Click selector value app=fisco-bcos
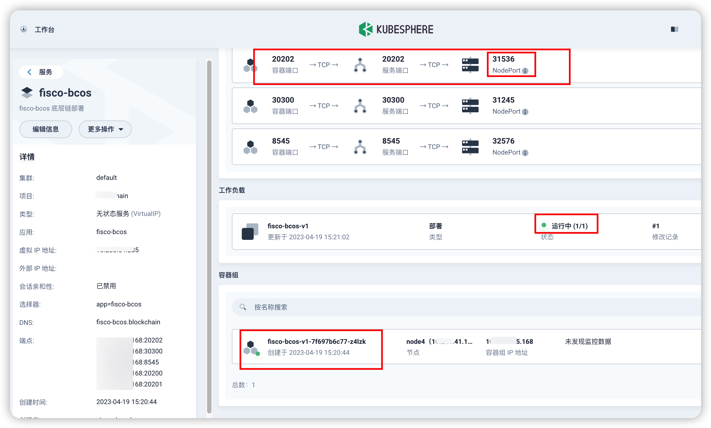The width and height of the screenshot is (711, 428). coord(119,304)
